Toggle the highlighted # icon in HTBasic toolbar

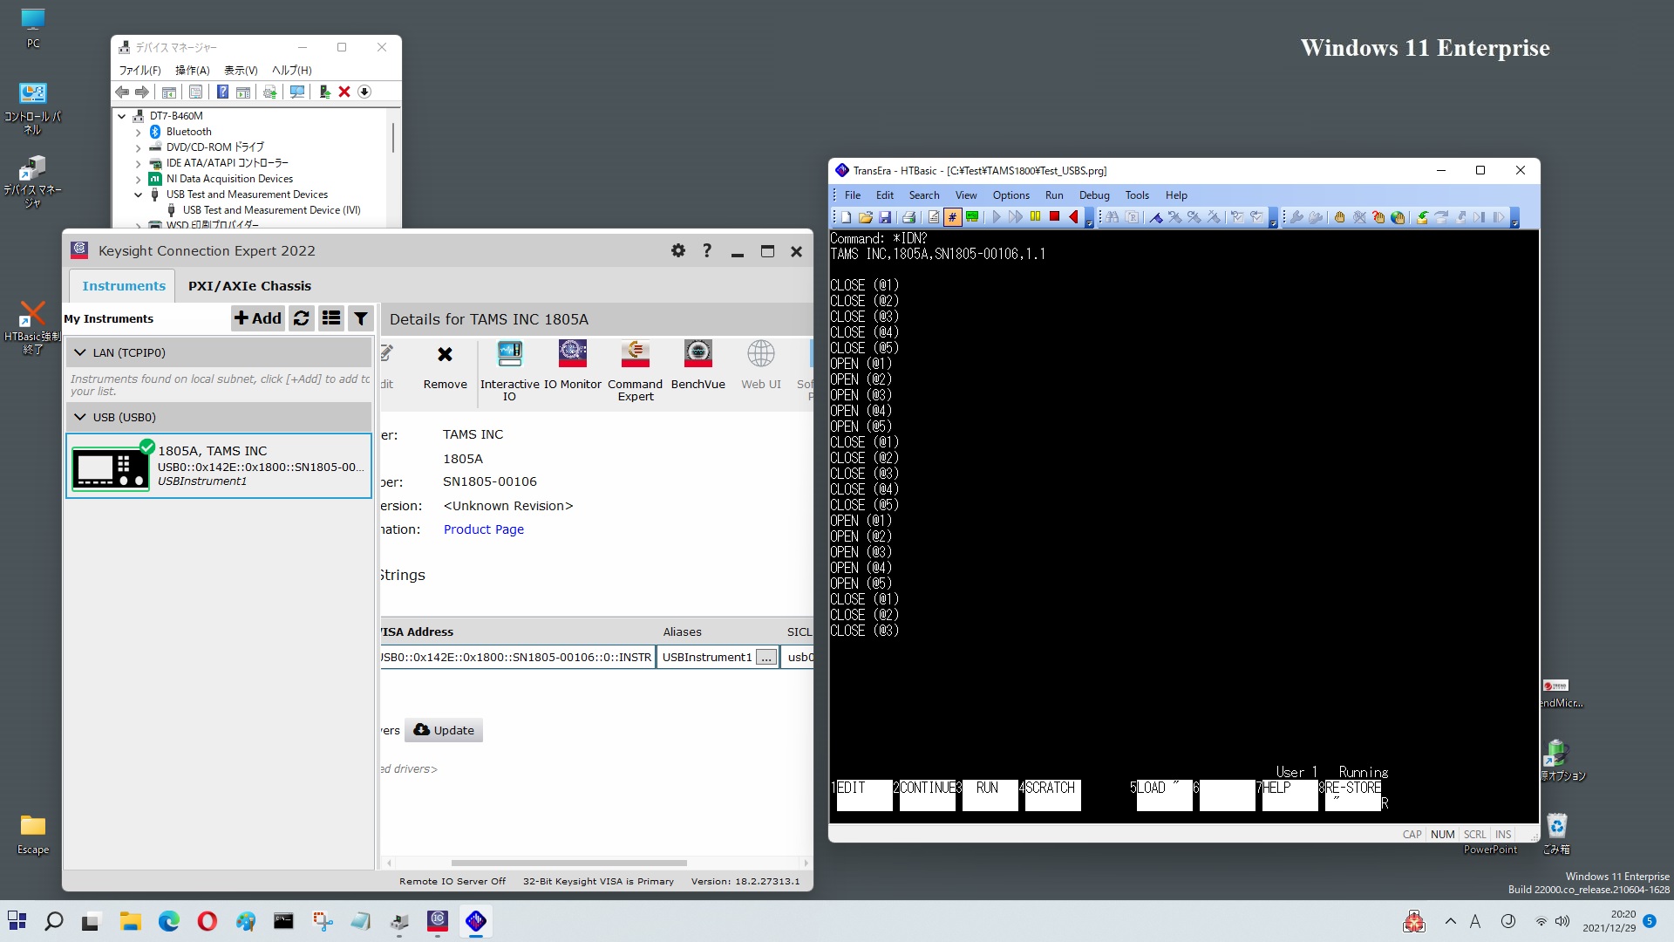[952, 217]
